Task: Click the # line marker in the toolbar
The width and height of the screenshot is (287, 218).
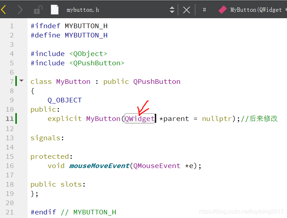Action: [204, 10]
